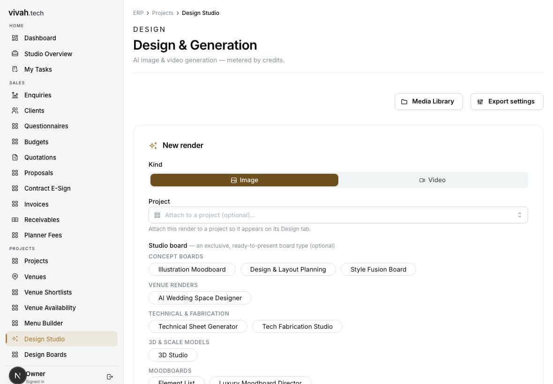Toggle the Design & Layout Planning chip
Image resolution: width=553 pixels, height=384 pixels.
pyautogui.click(x=288, y=270)
